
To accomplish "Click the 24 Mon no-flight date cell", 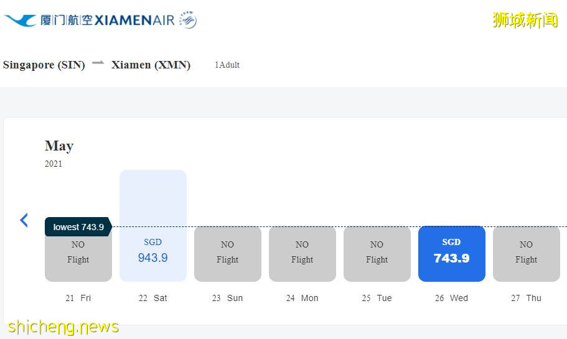I will coord(302,254).
